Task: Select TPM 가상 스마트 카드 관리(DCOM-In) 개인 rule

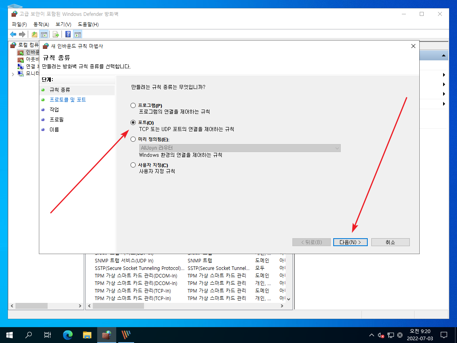Action: tap(136, 283)
